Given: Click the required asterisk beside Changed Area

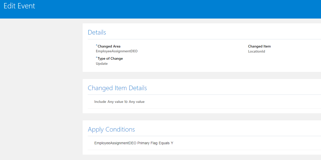Looking at the screenshot, I should 97,45.
